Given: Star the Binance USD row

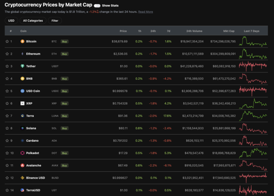Looking at the screenshot, I should click(x=7, y=178).
